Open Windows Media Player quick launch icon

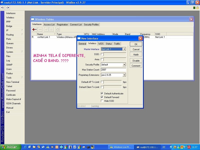tap(39, 147)
